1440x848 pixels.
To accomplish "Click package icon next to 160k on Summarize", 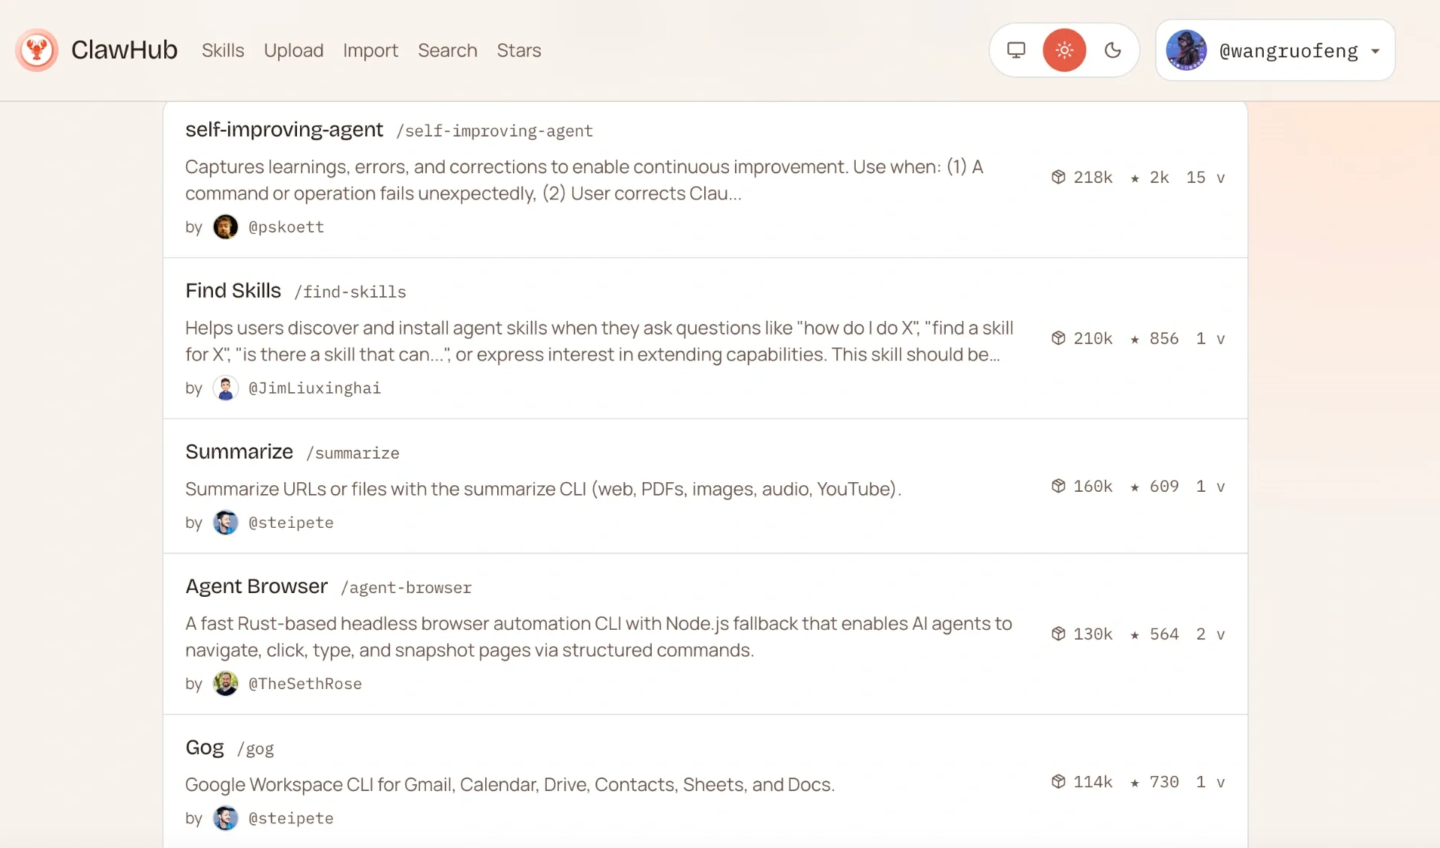I will click(1058, 486).
